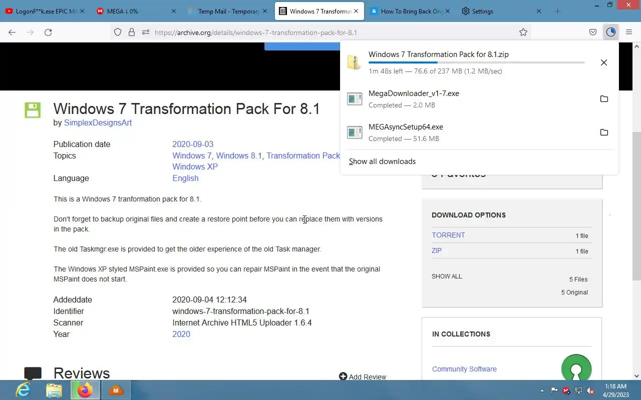The height and width of the screenshot is (400, 641).
Task: Click Community Software collection thumbnail
Action: point(576,368)
